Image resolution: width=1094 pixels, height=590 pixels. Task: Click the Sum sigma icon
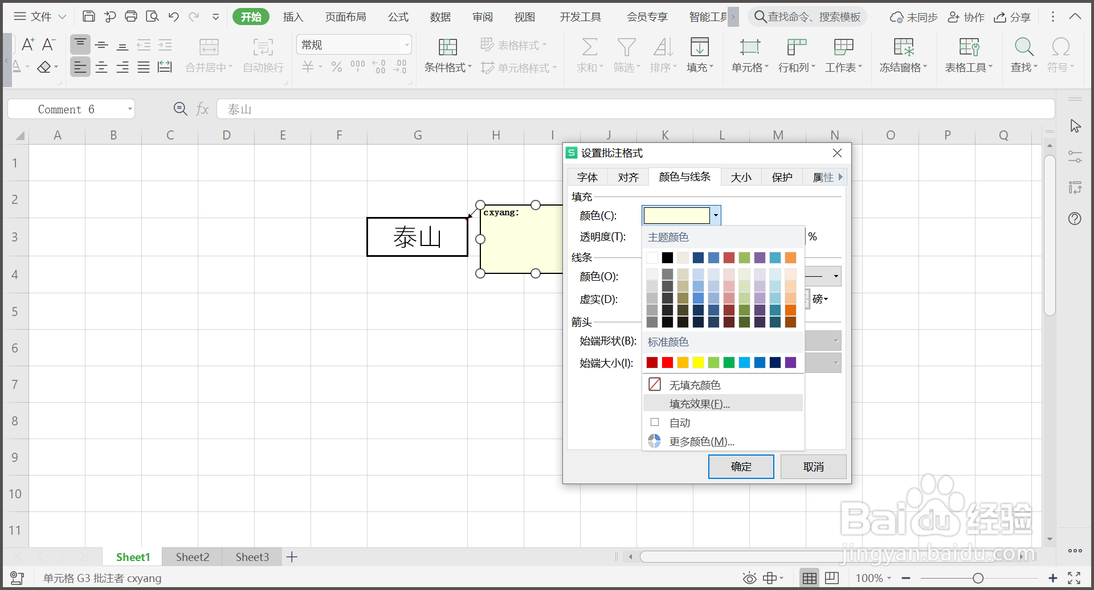pos(590,47)
